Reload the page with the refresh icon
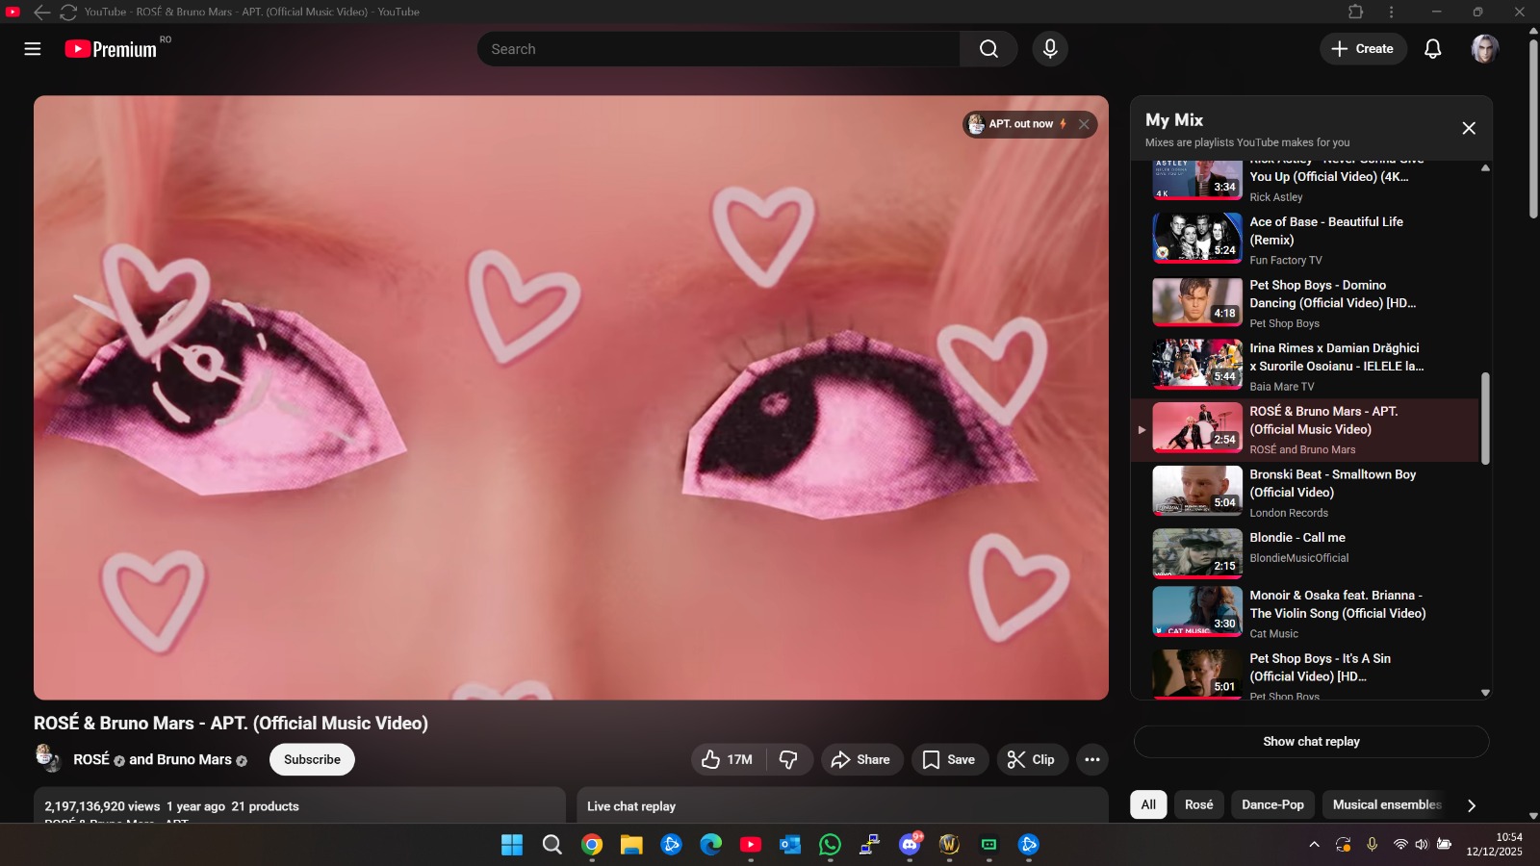1540x866 pixels. coord(68,12)
